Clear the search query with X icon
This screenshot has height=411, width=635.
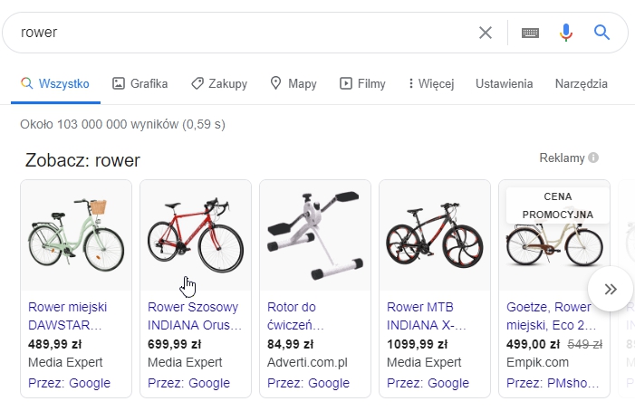coord(486,33)
